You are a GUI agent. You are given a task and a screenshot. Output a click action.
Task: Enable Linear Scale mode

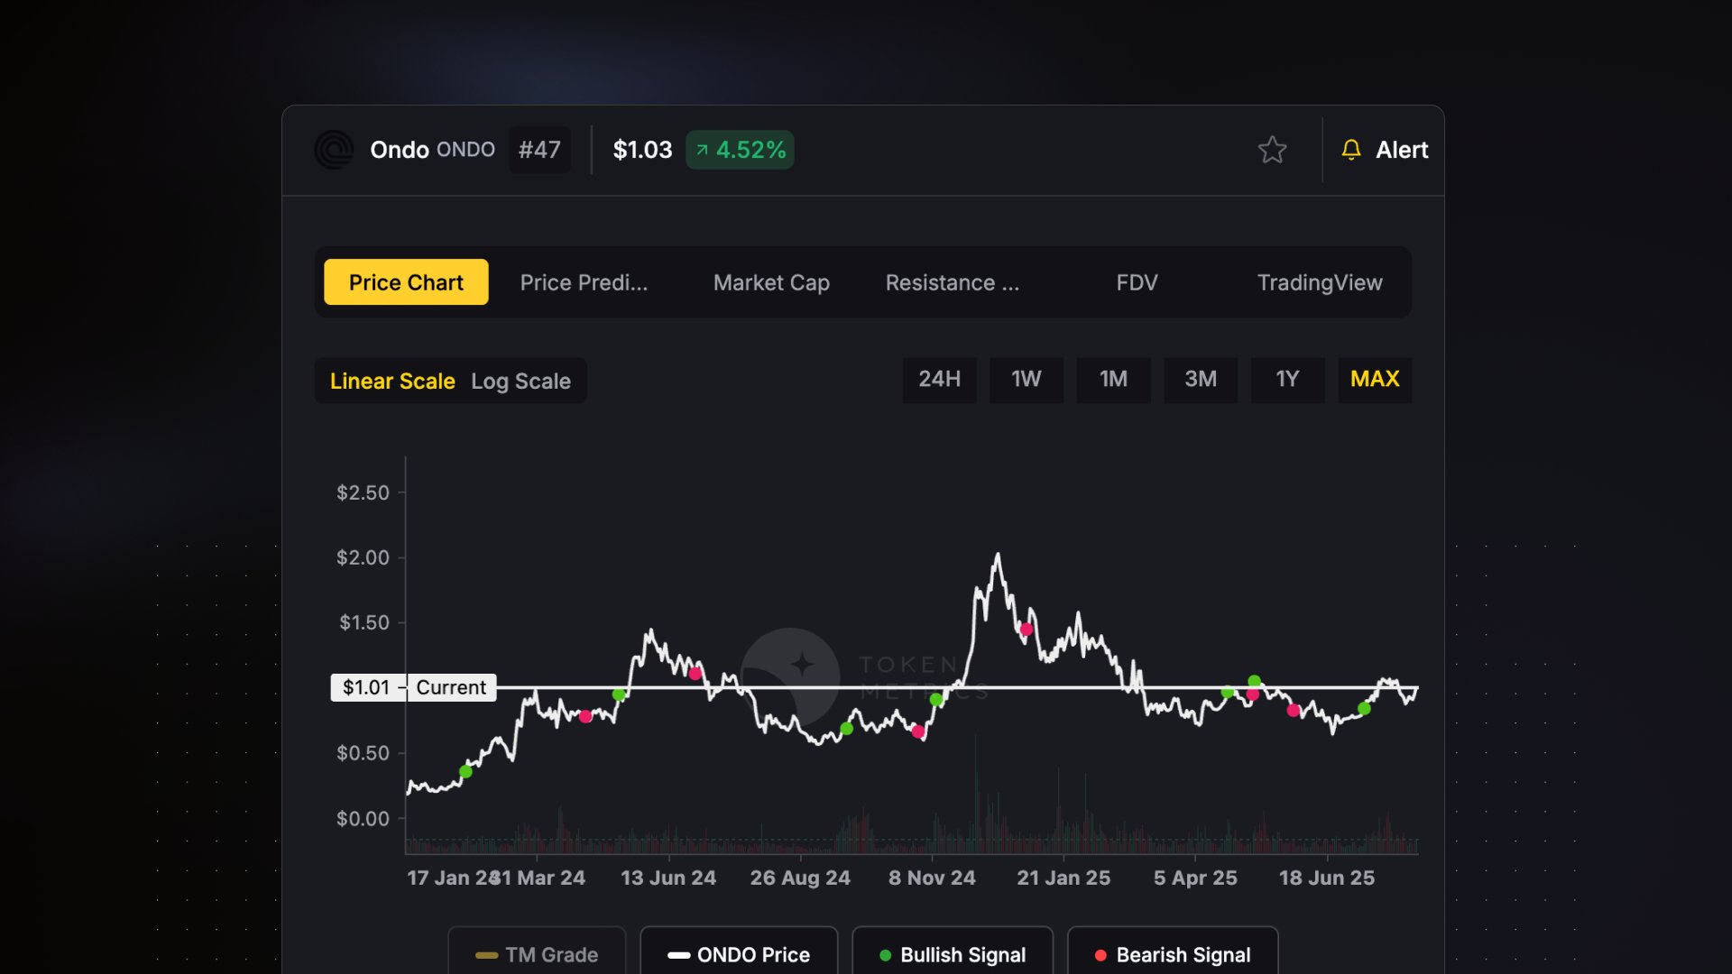[x=392, y=381]
